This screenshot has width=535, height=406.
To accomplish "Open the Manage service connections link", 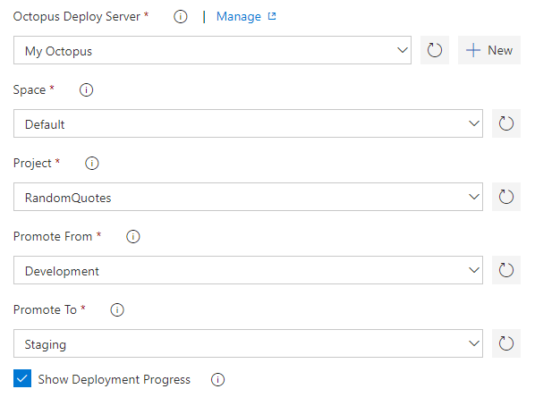I will click(x=239, y=16).
